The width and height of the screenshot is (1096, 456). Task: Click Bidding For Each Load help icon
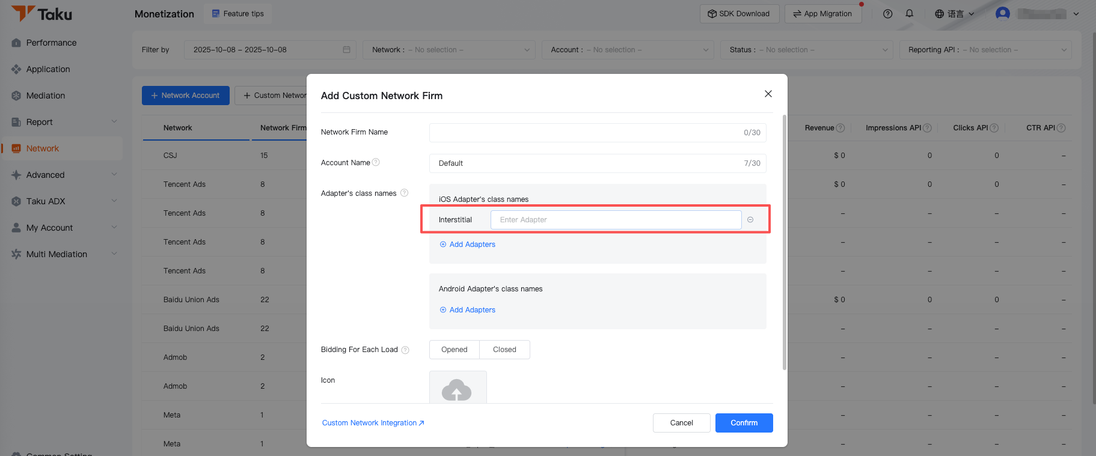tap(405, 350)
